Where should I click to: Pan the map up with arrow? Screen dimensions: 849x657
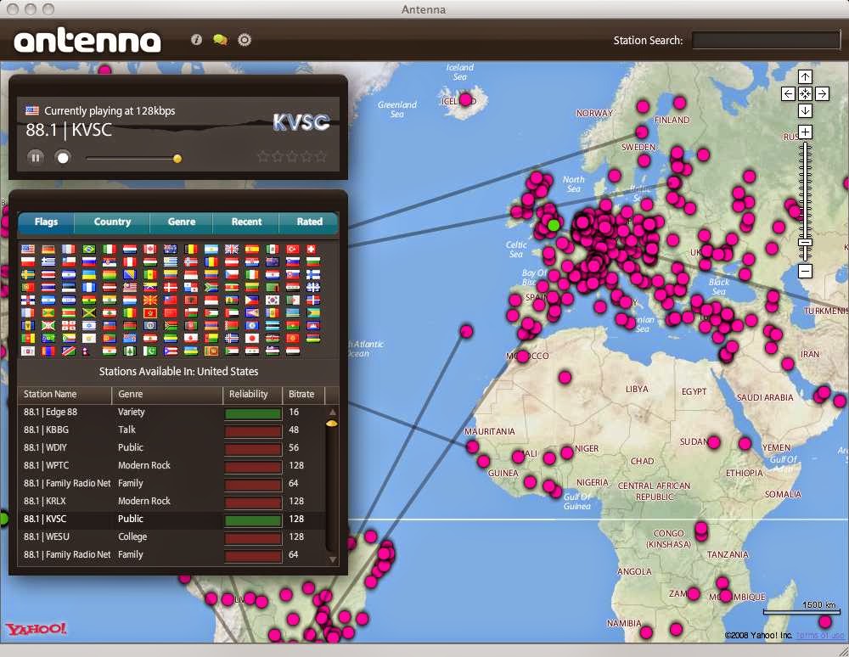tap(805, 77)
